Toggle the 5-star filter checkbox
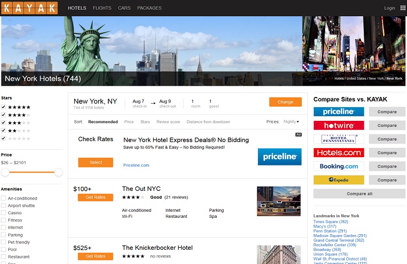Screen dimensions: 407x264 click(x=4, y=107)
